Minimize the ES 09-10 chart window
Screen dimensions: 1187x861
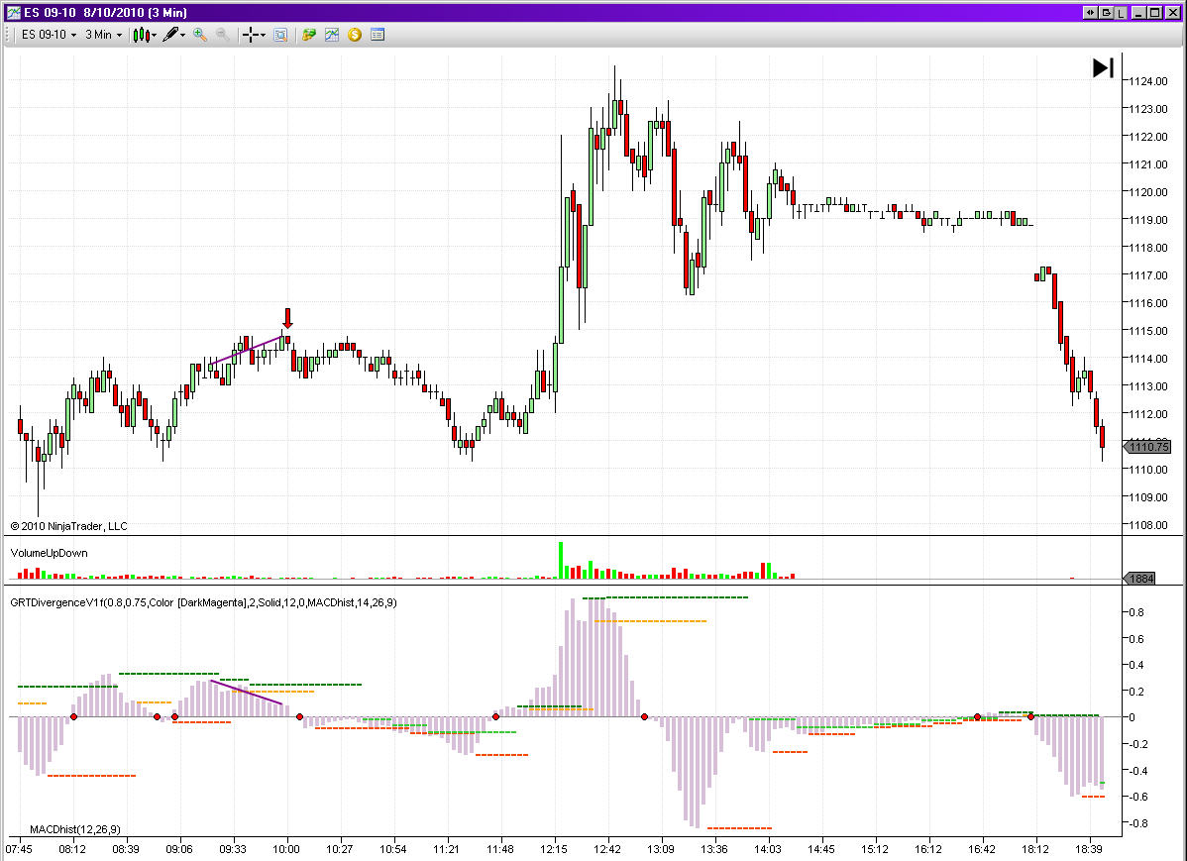(x=1138, y=12)
